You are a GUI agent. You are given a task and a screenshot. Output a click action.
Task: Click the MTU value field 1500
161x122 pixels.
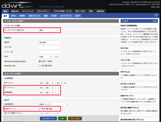(56, 57)
